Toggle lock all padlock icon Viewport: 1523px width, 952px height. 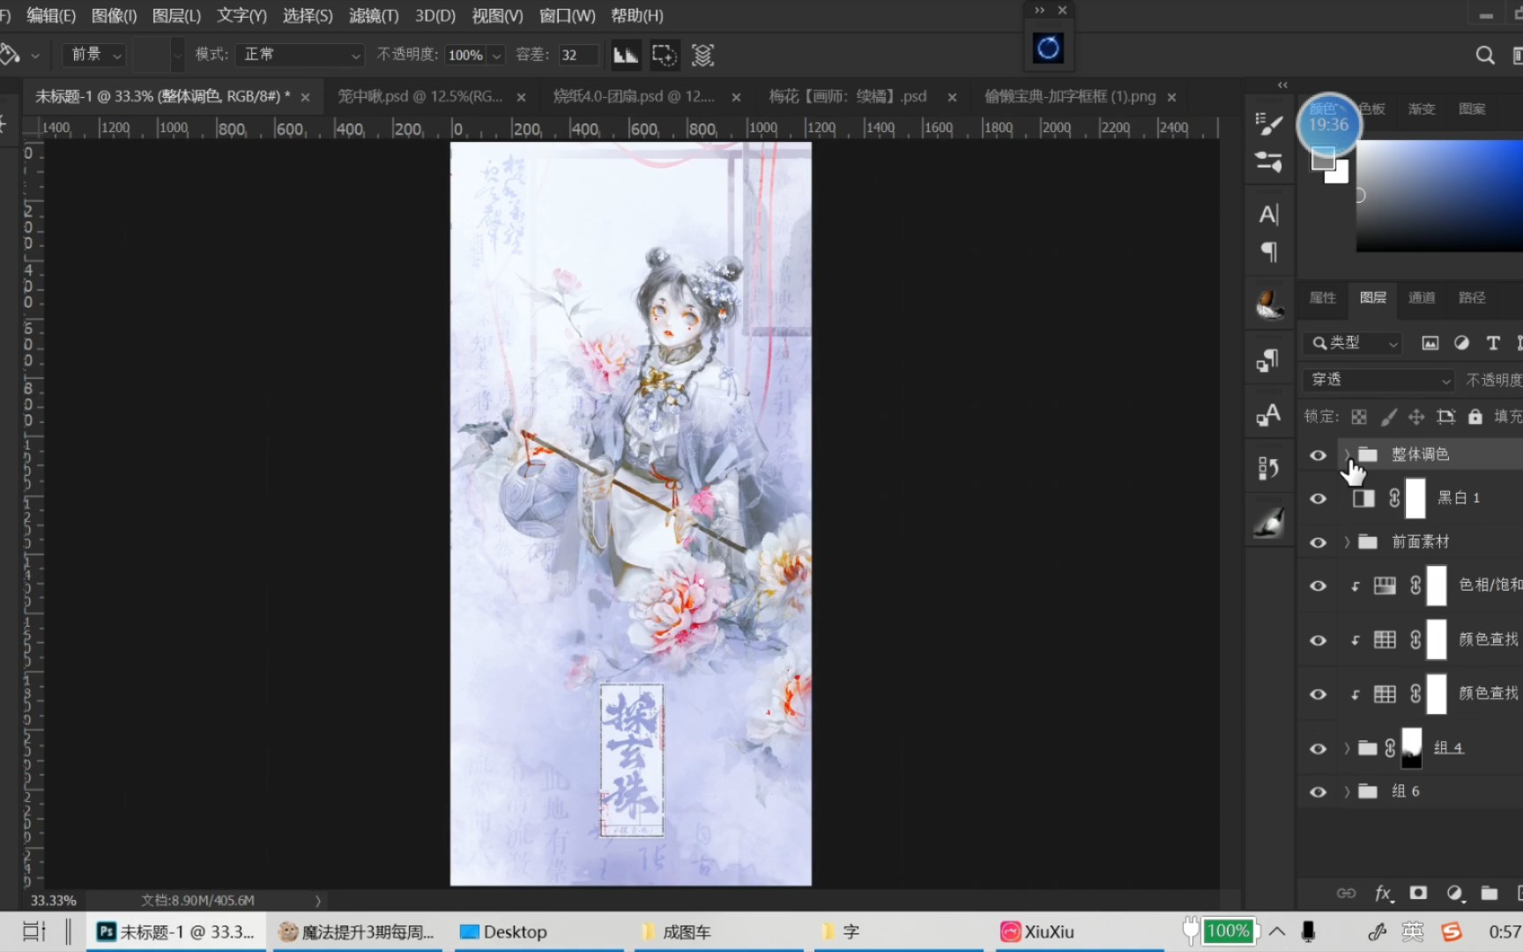point(1475,417)
